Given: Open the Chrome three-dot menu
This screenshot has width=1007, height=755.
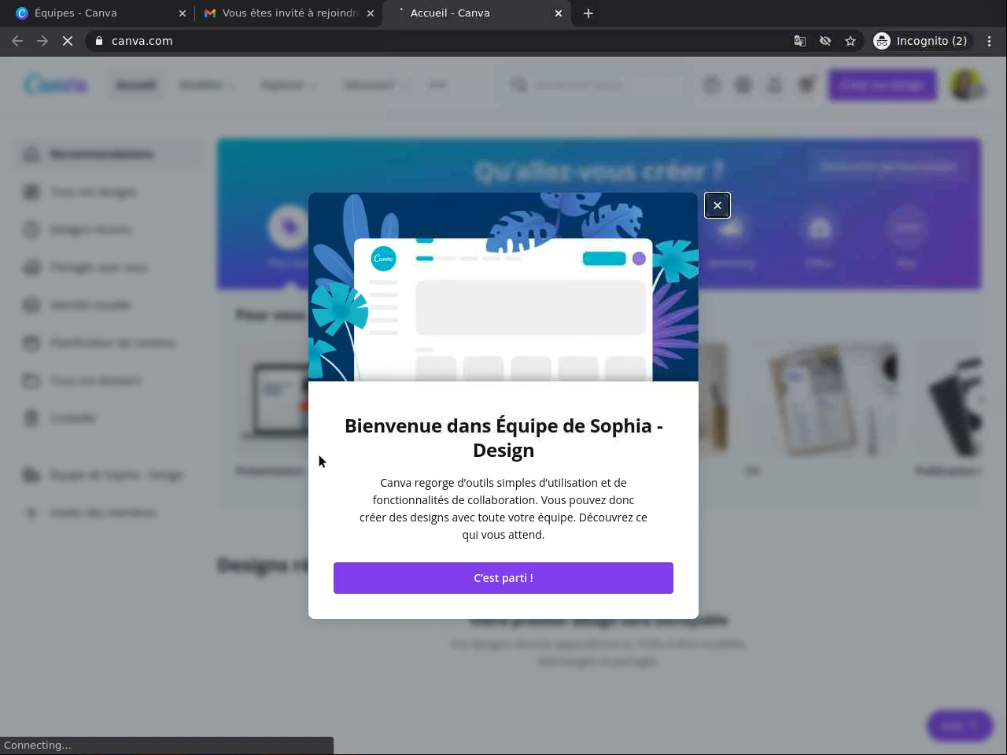Looking at the screenshot, I should 990,41.
